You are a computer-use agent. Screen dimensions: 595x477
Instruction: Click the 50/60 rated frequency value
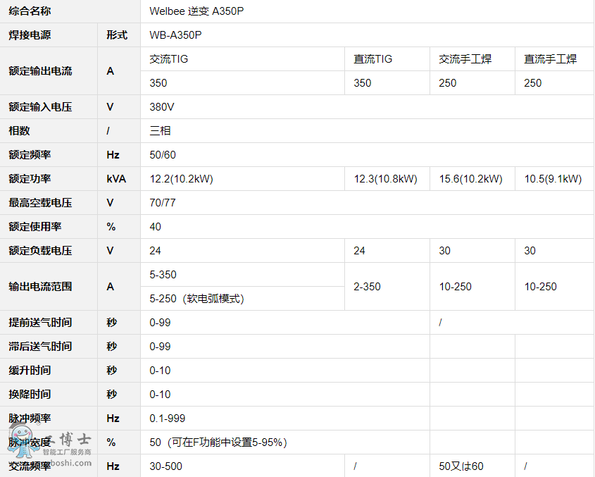coord(163,155)
